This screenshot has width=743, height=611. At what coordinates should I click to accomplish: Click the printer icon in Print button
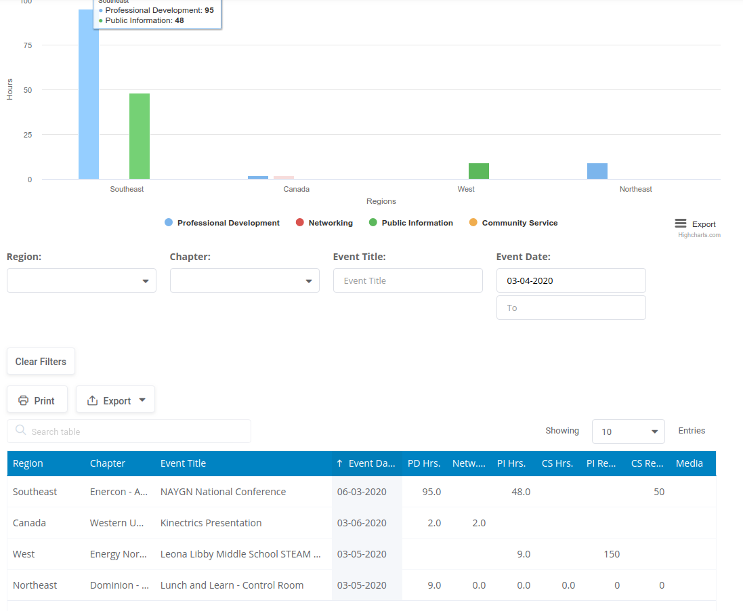coord(24,400)
